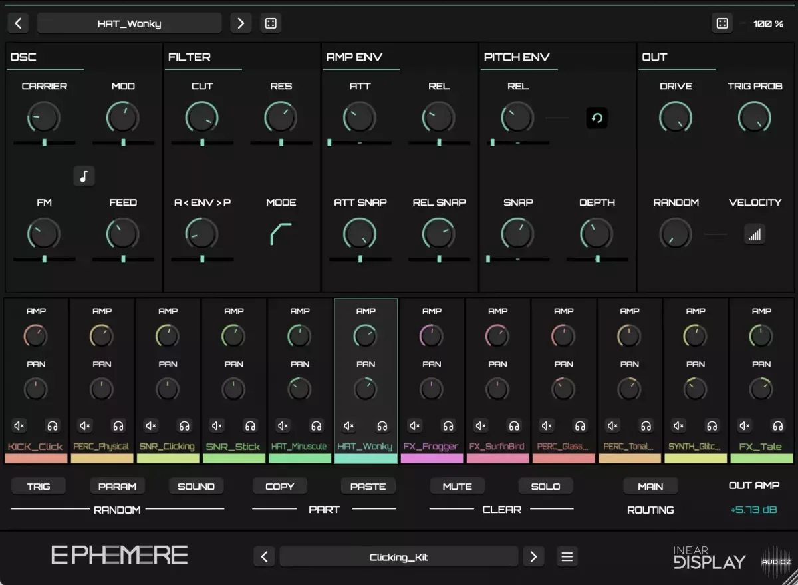Solo PERC_Glass with headphones icon

click(x=580, y=426)
